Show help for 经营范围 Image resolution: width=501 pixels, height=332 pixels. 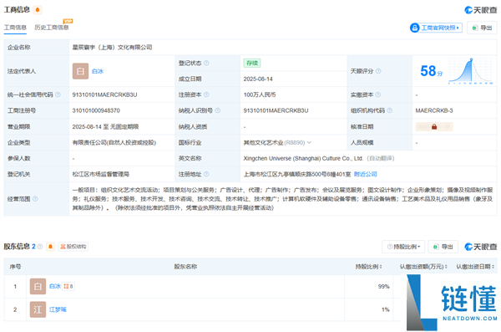[x=35, y=199]
